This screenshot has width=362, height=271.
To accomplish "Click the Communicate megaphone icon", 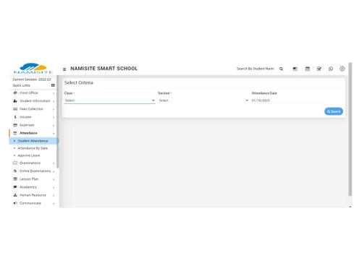I will pyautogui.click(x=15, y=203).
